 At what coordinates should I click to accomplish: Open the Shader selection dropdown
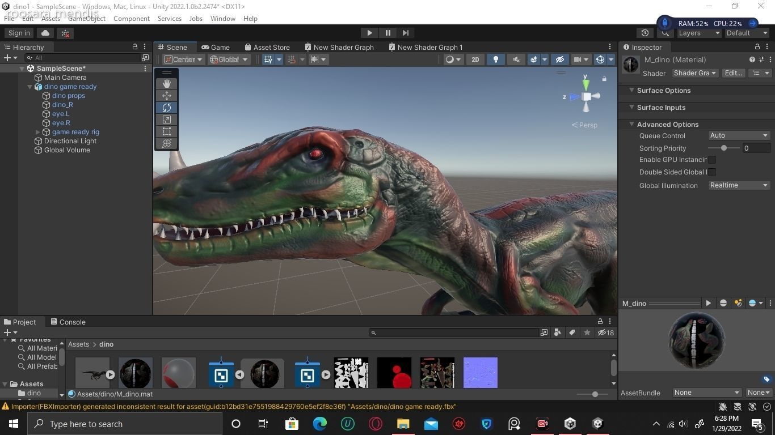(694, 73)
